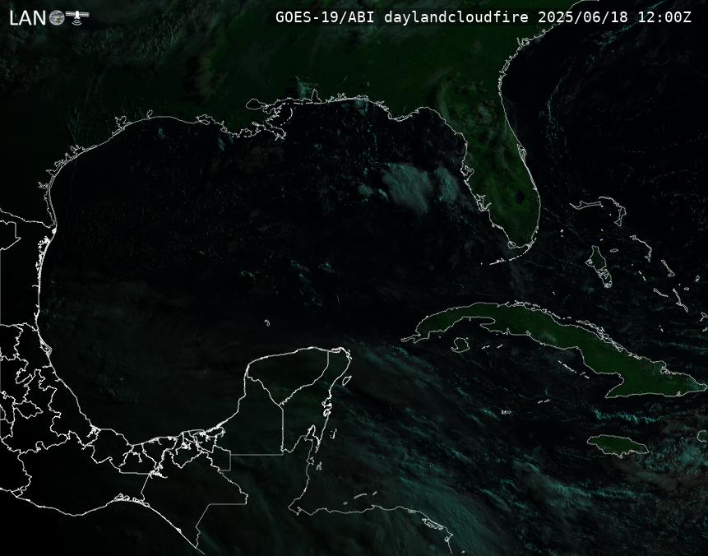The height and width of the screenshot is (556, 708).
Task: Click the GOES-19/ABI label text
Action: pyautogui.click(x=325, y=17)
